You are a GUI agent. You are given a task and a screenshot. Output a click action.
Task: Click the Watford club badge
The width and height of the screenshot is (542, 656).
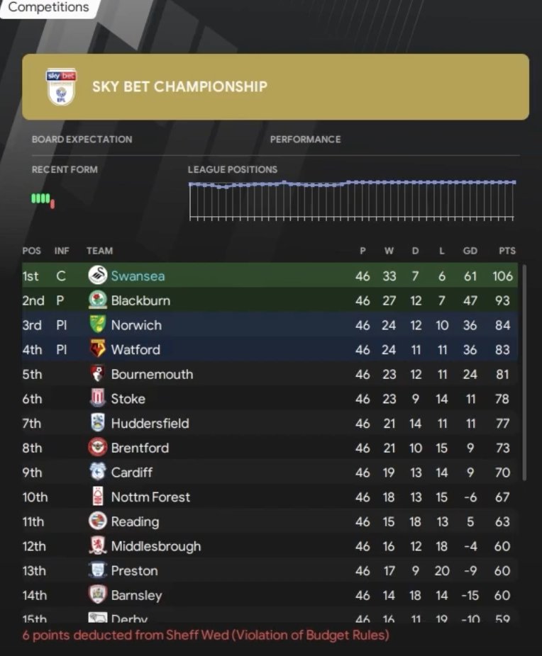pos(97,349)
